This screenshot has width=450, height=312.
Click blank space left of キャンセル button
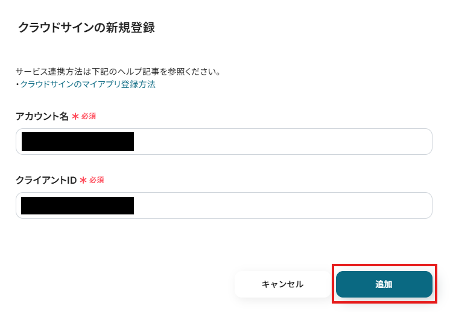click(x=151, y=284)
